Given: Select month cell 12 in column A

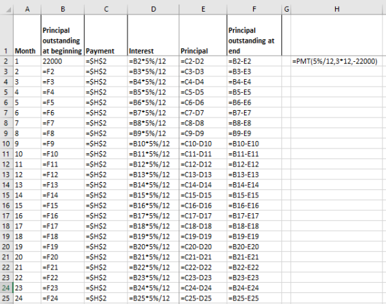Looking at the screenshot, I should pyautogui.click(x=27, y=175).
